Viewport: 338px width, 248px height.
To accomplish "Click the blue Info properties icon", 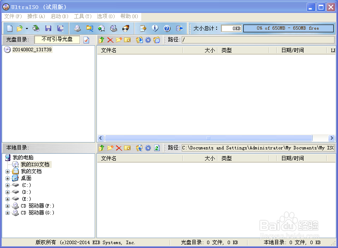I will tap(155, 28).
